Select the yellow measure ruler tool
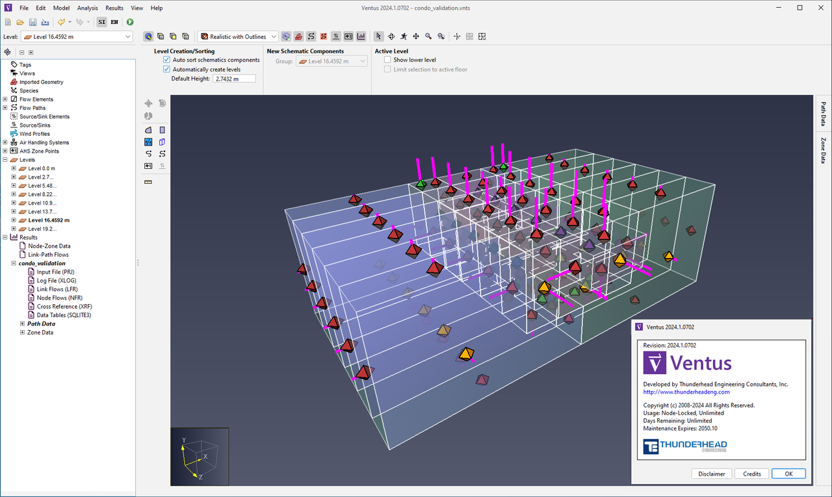Screen dimensions: 832x497 148,182
